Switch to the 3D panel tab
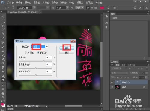 point(112,65)
